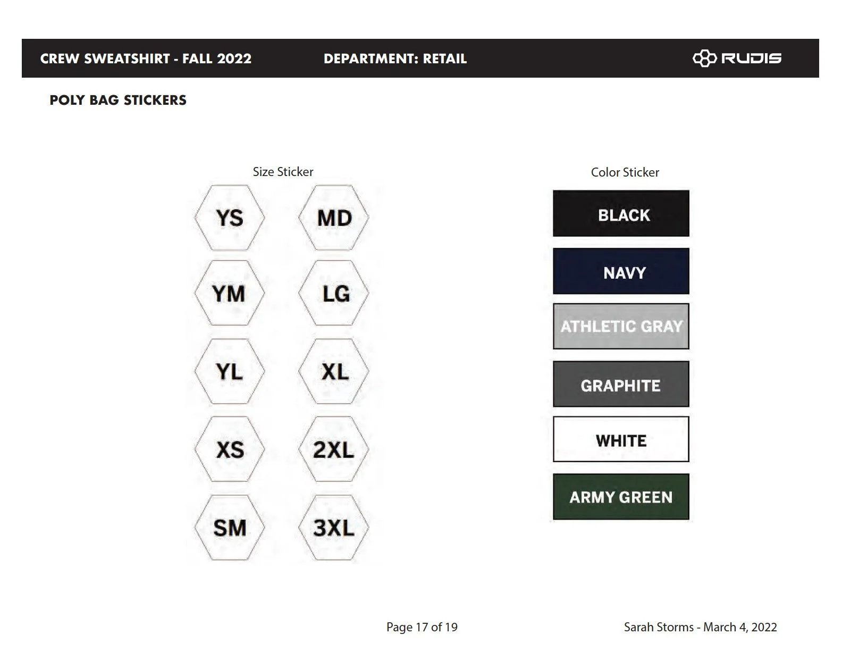Screen dimensions: 842x651
Task: Choose the WHITE color sticker
Action: tap(621, 439)
